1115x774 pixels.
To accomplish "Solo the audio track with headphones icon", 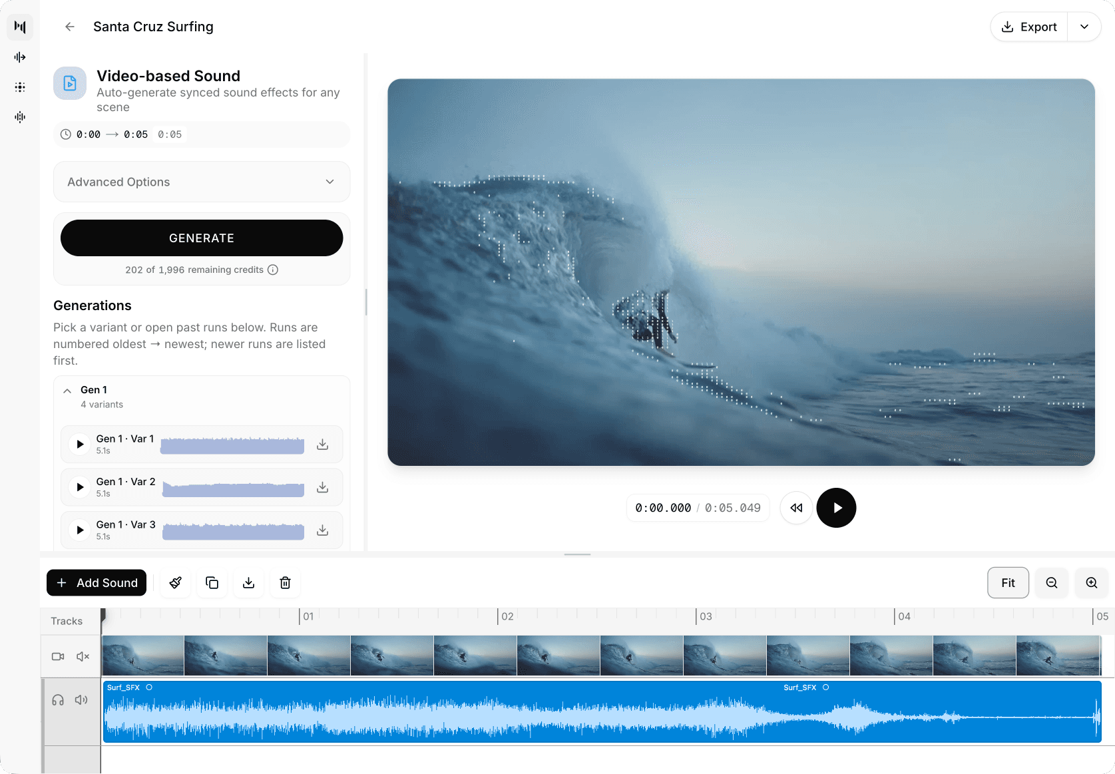I will click(x=58, y=700).
